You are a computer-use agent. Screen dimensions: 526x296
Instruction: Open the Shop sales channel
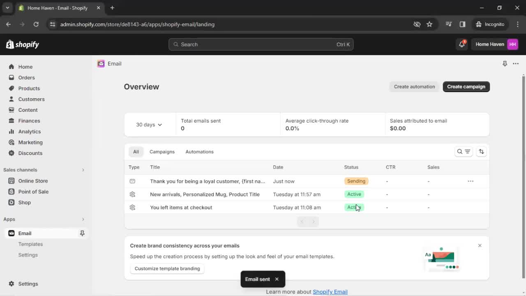click(x=24, y=202)
